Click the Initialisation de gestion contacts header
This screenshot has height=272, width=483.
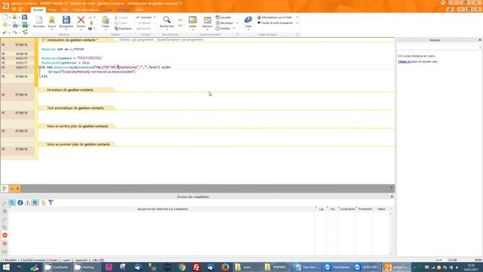72,40
